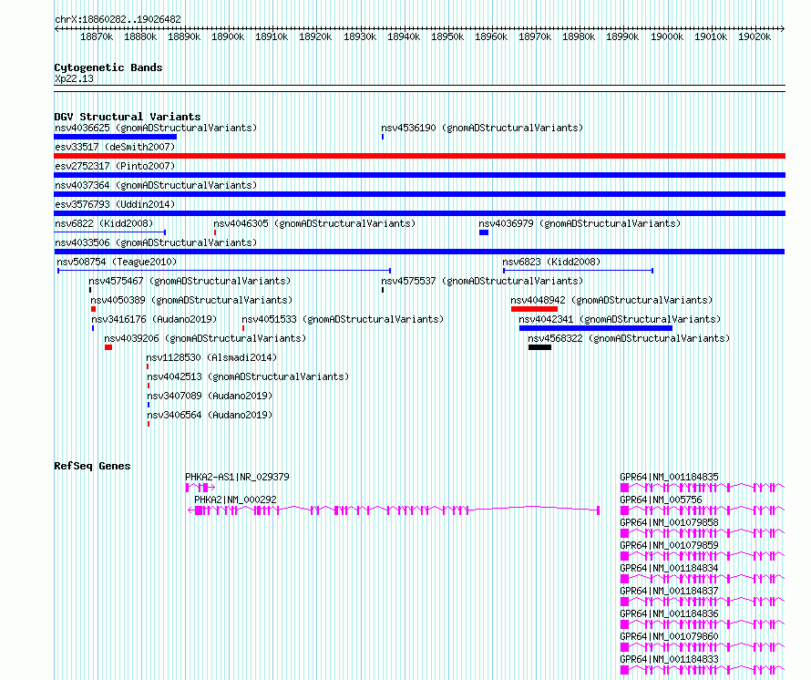This screenshot has width=811, height=680.
Task: Select the nsv4033506 variant label
Action: point(156,242)
